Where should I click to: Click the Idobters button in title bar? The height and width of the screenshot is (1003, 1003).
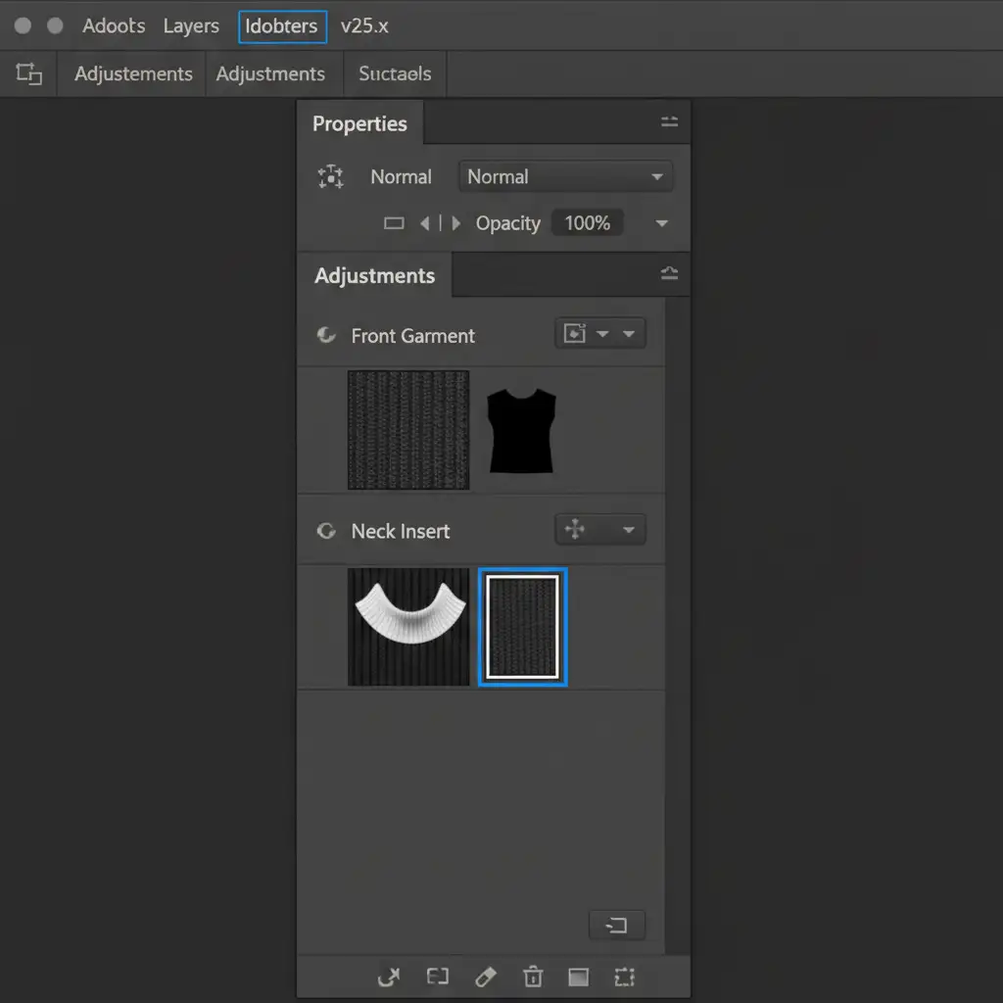pyautogui.click(x=282, y=26)
